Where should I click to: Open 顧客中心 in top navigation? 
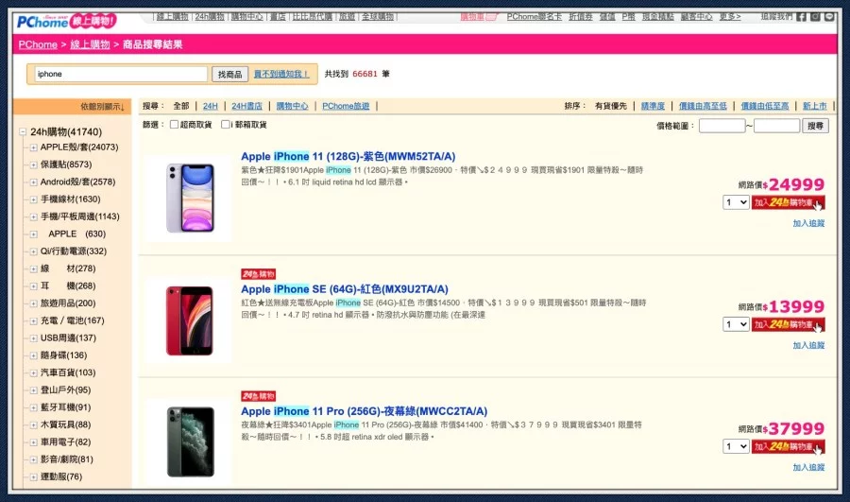click(697, 17)
